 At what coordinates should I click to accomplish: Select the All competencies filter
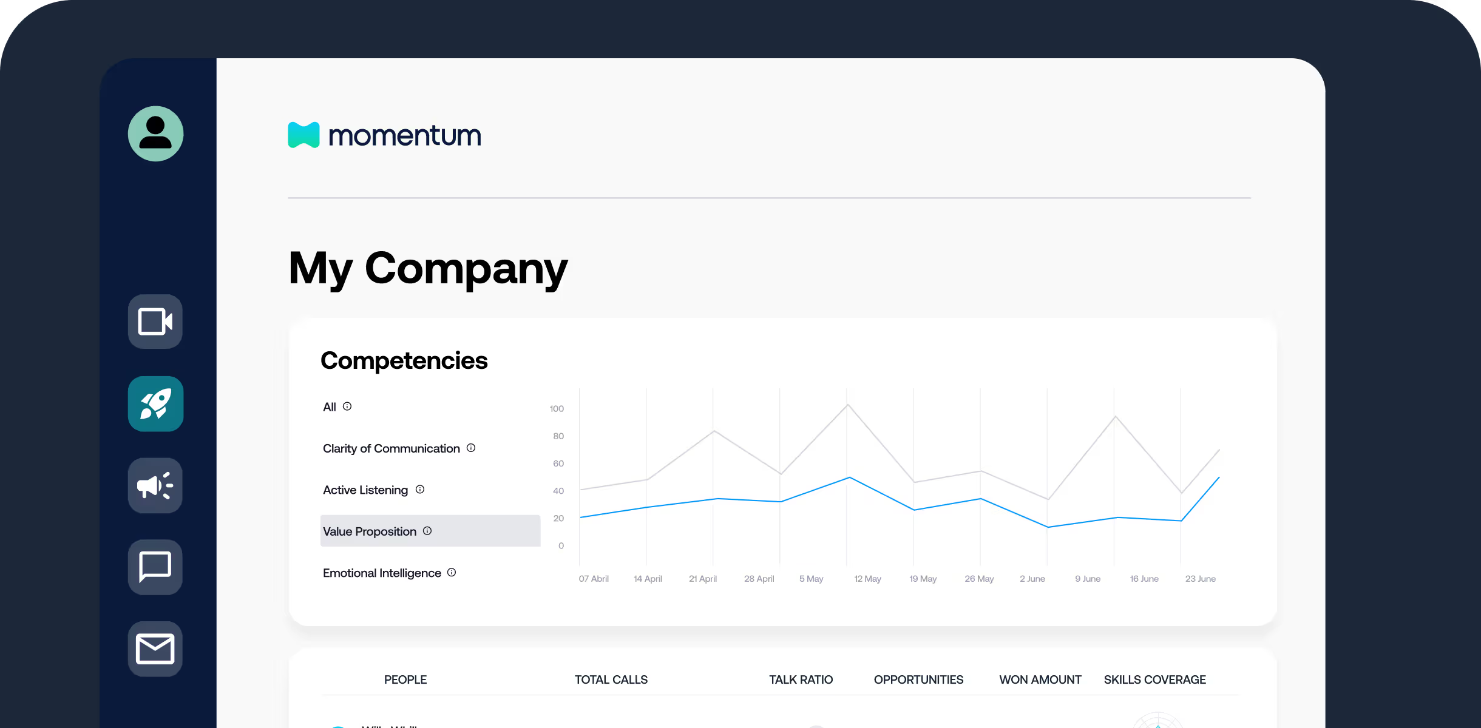328,406
